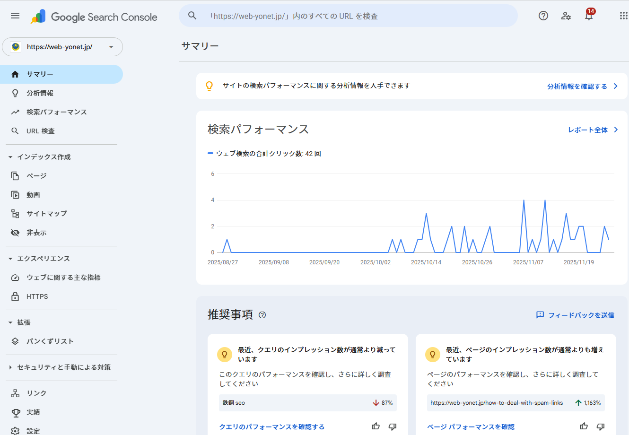Thumbs up the 鉄鋼 seo recommendation
This screenshot has height=435, width=629.
[x=376, y=426]
